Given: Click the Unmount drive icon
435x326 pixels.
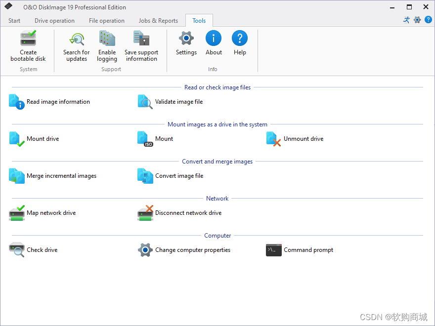Looking at the screenshot, I should pos(273,139).
